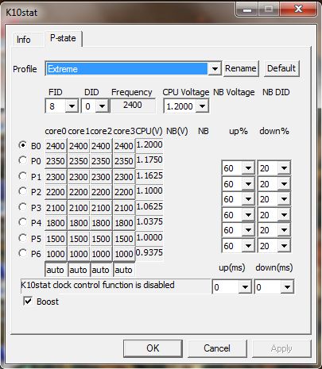Close the K10stat window
This screenshot has height=369, width=322.
pos(299,9)
